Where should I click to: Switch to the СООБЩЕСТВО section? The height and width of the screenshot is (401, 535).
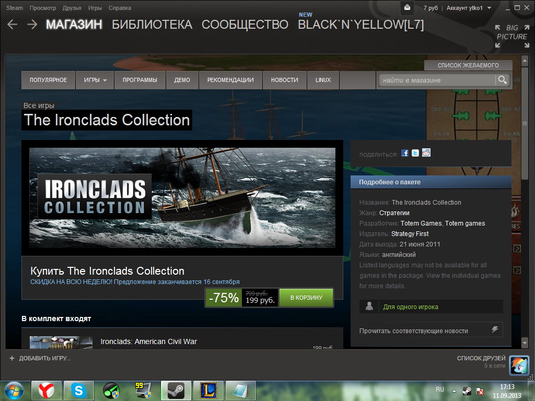click(245, 25)
